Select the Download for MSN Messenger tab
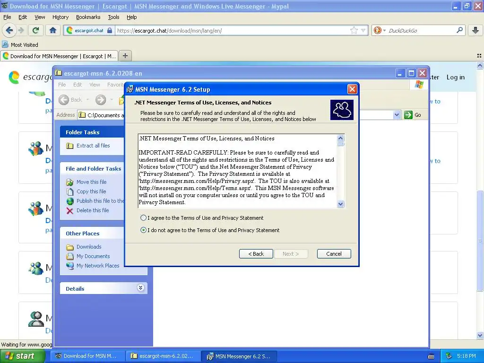The image size is (484, 363). [x=59, y=56]
